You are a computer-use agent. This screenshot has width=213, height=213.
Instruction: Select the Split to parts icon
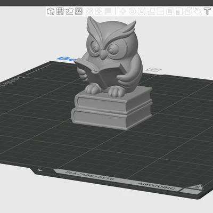[x=99, y=11]
